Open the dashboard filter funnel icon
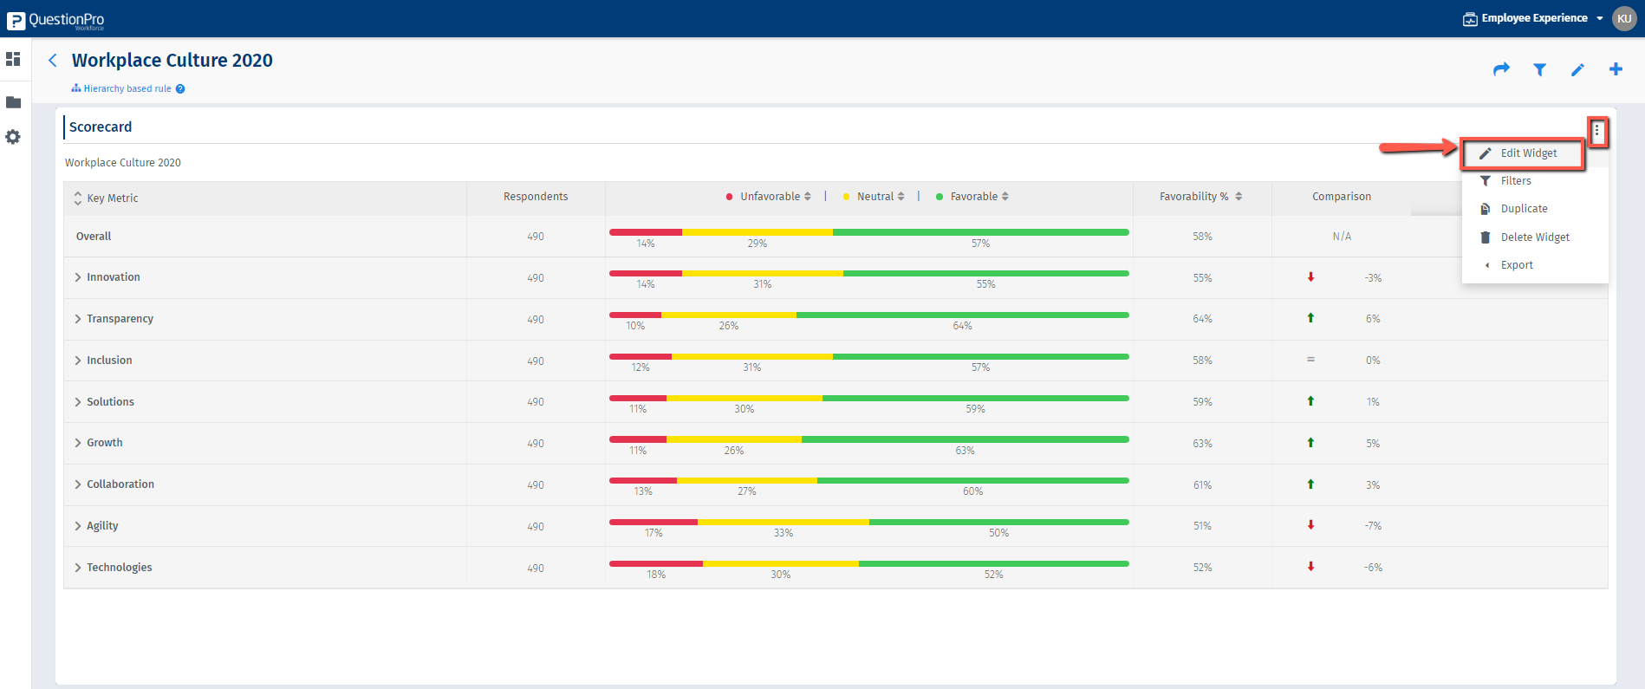Screen dimensions: 1645x689 [1539, 69]
